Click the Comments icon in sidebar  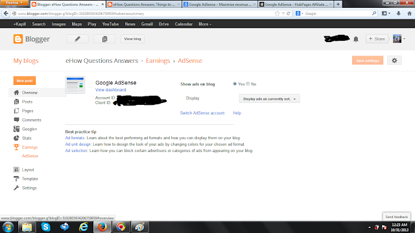[16, 120]
